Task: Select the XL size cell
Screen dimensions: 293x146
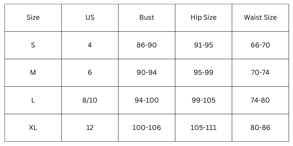Action: [x=33, y=128]
